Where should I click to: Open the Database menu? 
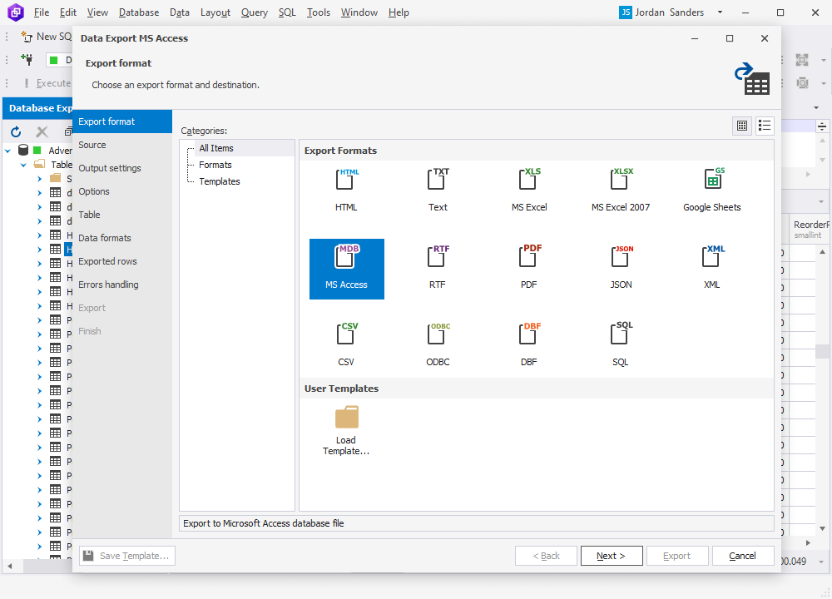click(138, 12)
